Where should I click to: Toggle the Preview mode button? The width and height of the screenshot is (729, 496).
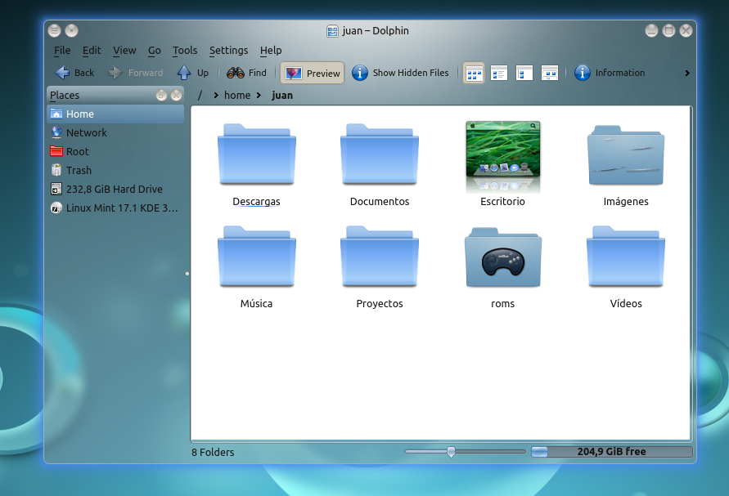pyautogui.click(x=313, y=73)
